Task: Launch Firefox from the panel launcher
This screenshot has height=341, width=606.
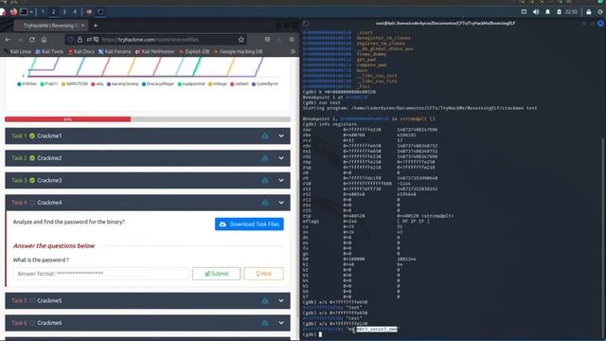Action: point(13,11)
